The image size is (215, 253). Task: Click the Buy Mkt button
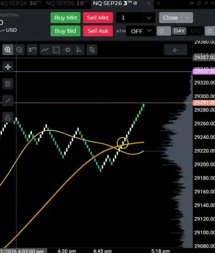pos(65,17)
